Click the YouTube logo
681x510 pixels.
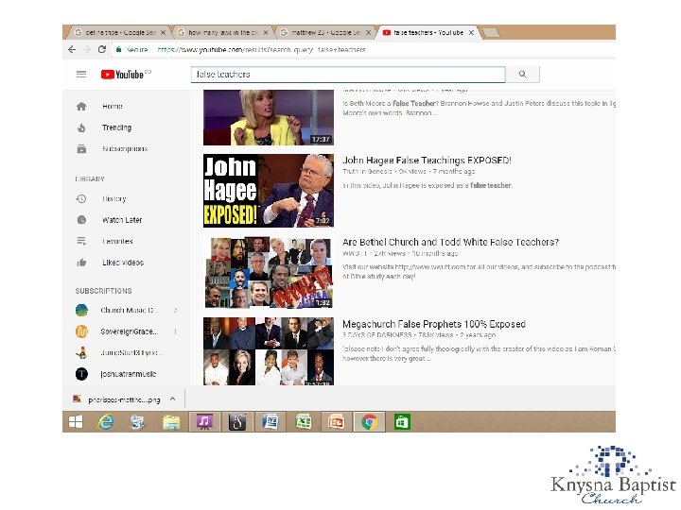click(122, 75)
